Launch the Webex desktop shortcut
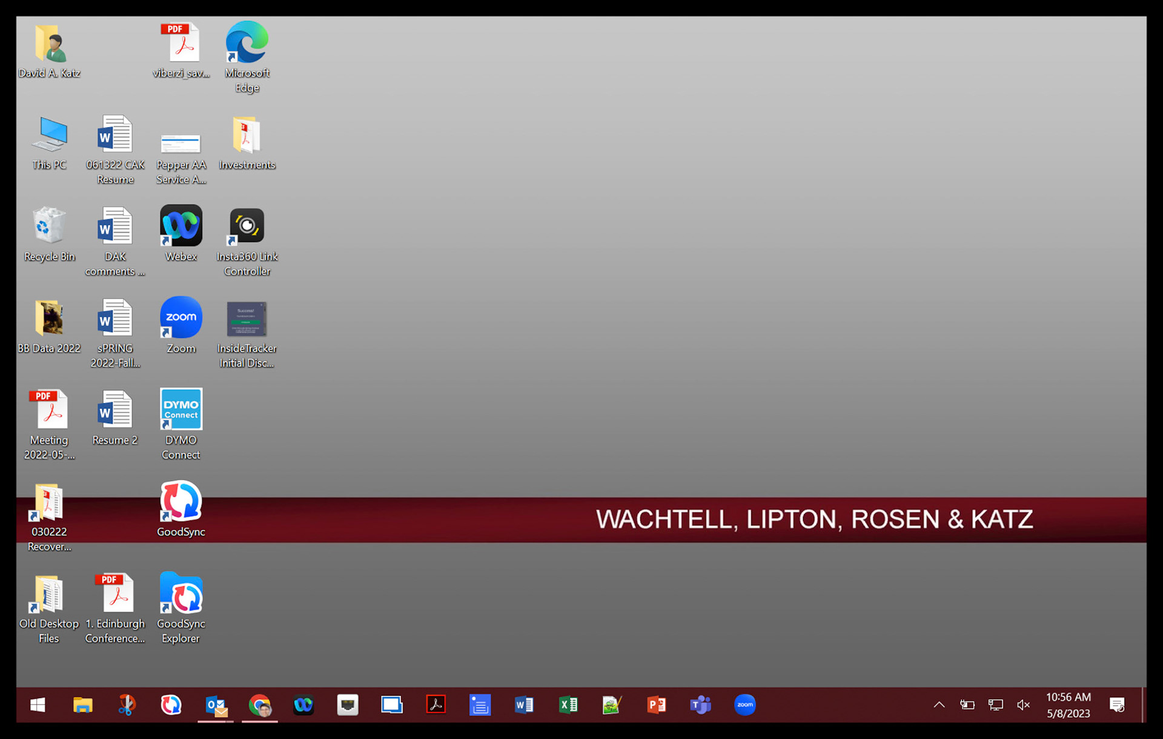This screenshot has width=1163, height=739. pyautogui.click(x=181, y=234)
